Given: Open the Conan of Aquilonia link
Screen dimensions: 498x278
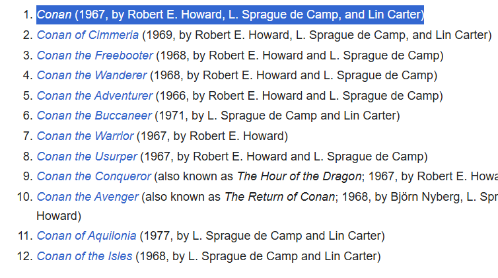Looking at the screenshot, I should click(87, 236).
